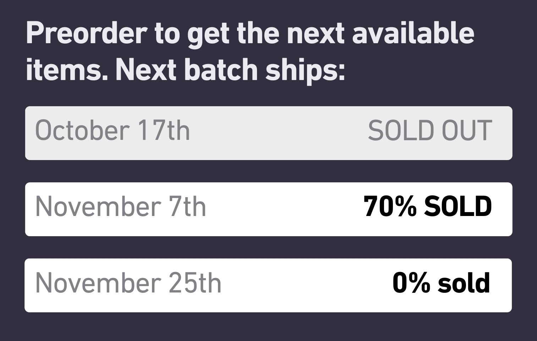Click the word "Preorder" in the heading
Image resolution: width=537 pixels, height=341 pixels.
[x=86, y=34]
